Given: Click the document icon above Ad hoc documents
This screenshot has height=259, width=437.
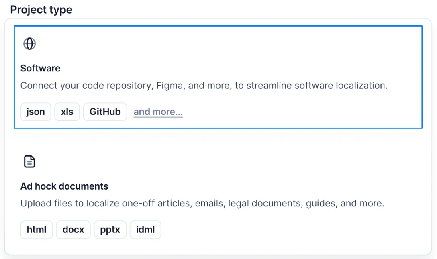Looking at the screenshot, I should [x=30, y=162].
